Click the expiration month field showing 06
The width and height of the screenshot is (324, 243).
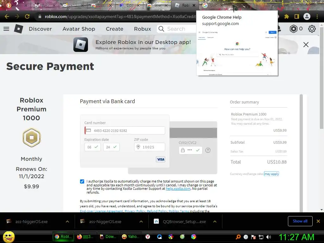[93, 147]
